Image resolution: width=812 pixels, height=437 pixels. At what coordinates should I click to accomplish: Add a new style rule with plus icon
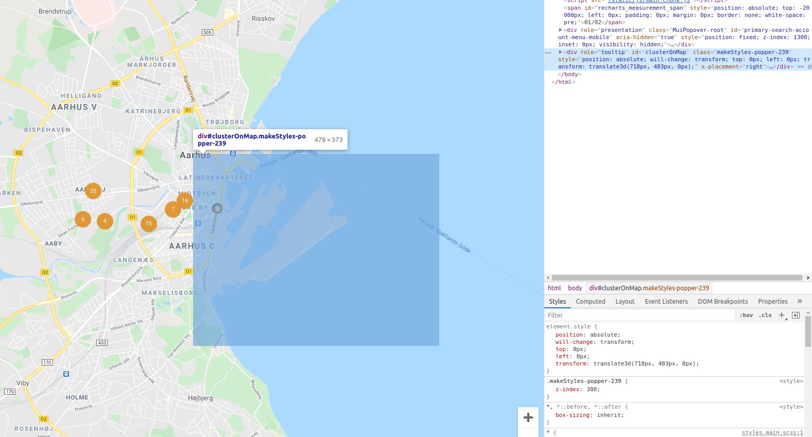(782, 315)
